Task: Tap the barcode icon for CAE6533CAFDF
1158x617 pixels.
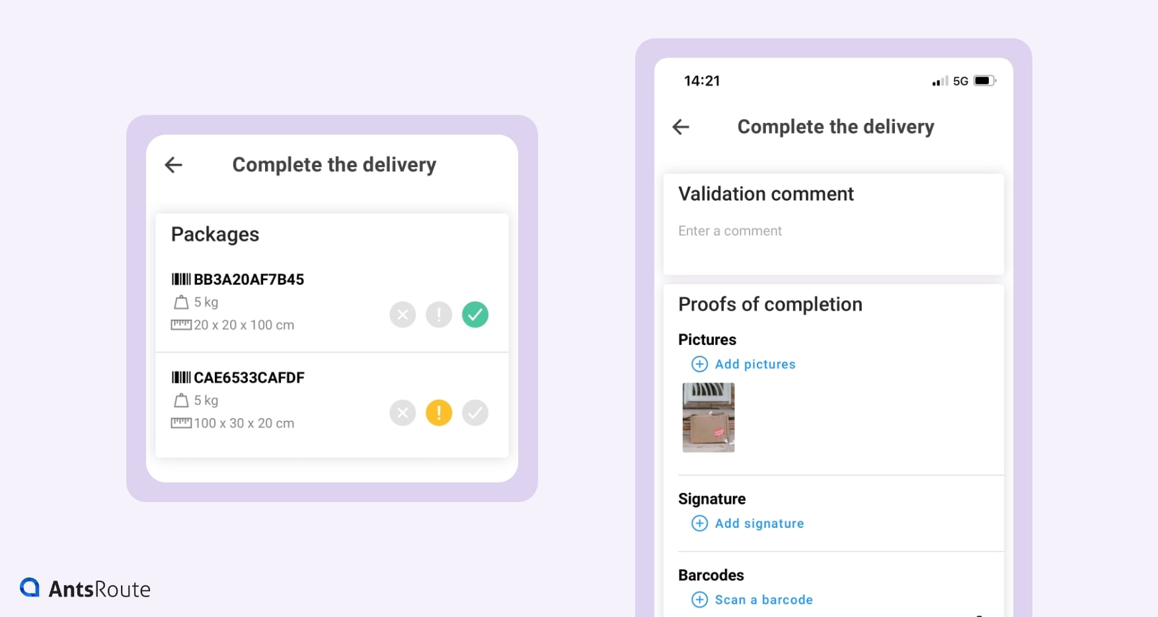Action: coord(181,378)
